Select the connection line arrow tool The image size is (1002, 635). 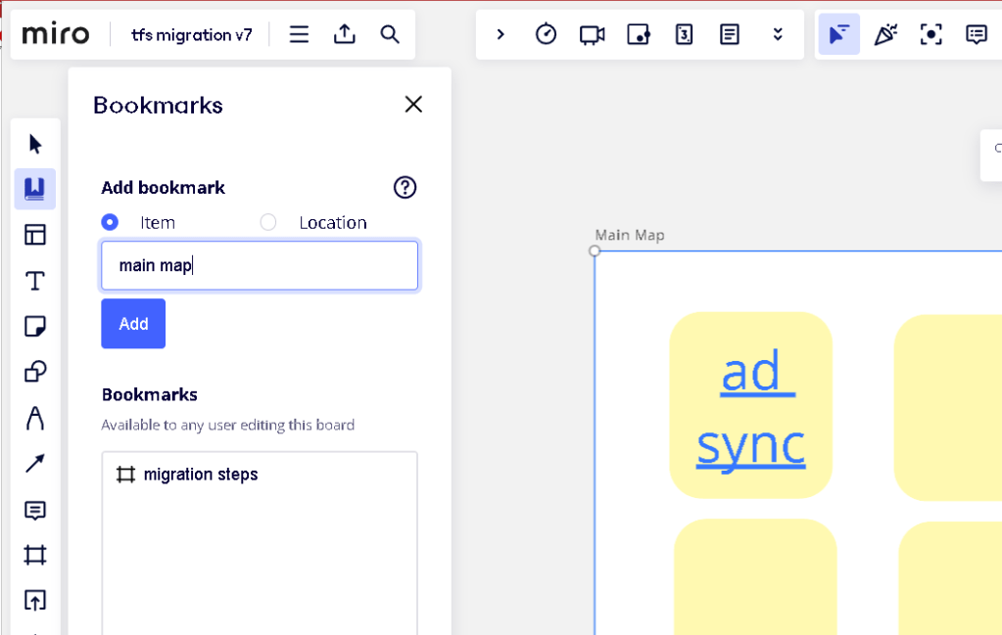(35, 464)
